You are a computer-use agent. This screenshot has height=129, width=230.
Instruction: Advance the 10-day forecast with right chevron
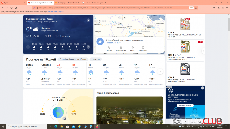click(160, 71)
